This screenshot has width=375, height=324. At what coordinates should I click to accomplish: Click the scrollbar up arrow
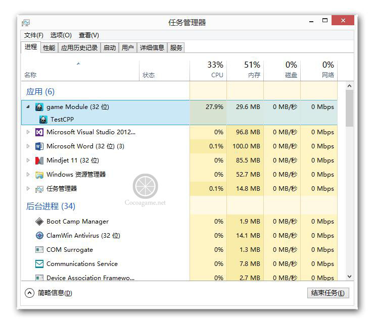tap(349, 86)
